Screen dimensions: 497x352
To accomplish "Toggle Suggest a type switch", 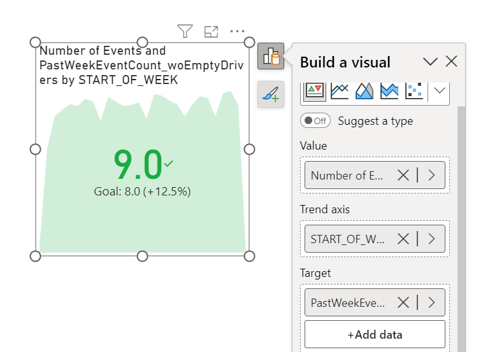I will pos(315,120).
